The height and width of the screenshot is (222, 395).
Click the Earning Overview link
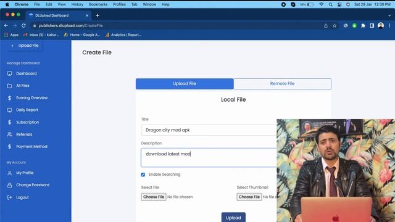click(x=32, y=98)
